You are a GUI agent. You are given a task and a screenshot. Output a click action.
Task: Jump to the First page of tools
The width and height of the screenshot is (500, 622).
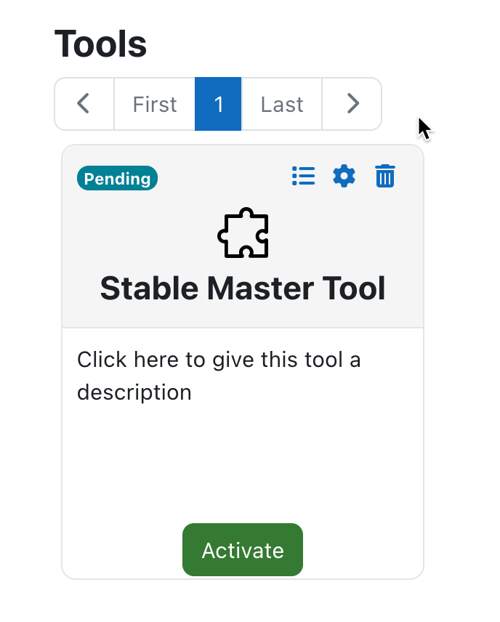(x=155, y=104)
